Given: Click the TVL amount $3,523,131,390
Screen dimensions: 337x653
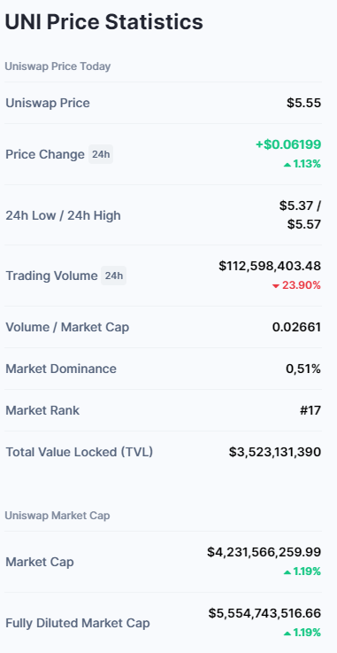Looking at the screenshot, I should [x=275, y=452].
